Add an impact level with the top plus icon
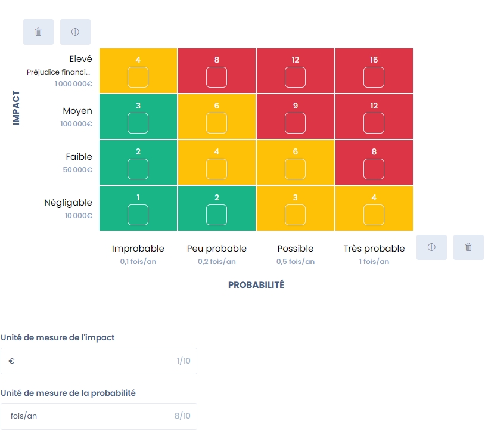 [x=75, y=32]
